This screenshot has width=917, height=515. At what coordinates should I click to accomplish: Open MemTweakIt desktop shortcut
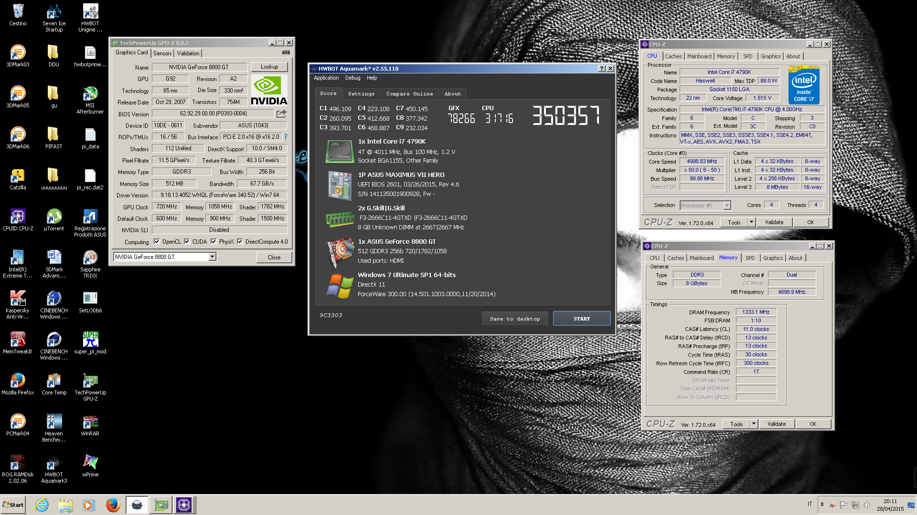18,343
